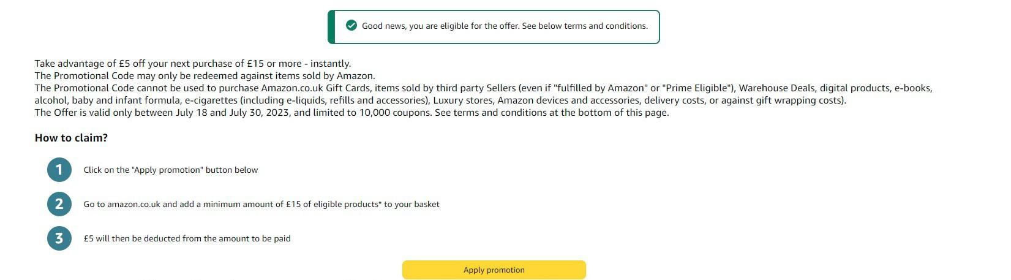Click 'See terms and conditions at the bottom'
Viewport: 1011px width, 280px height.
(x=552, y=113)
